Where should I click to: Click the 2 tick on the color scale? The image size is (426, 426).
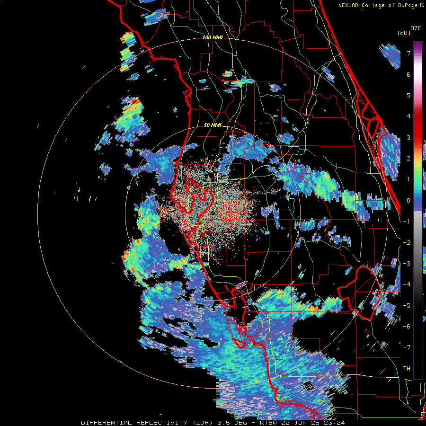pos(408,159)
